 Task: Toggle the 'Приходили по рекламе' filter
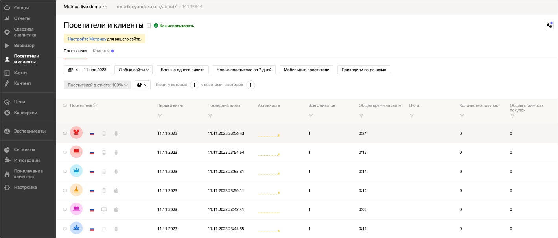coord(363,70)
